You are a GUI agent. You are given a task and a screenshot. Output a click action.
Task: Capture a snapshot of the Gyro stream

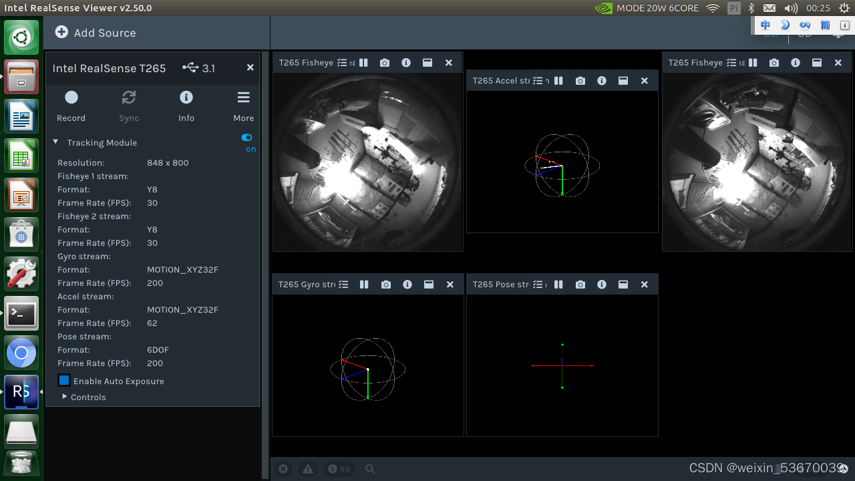tap(386, 284)
